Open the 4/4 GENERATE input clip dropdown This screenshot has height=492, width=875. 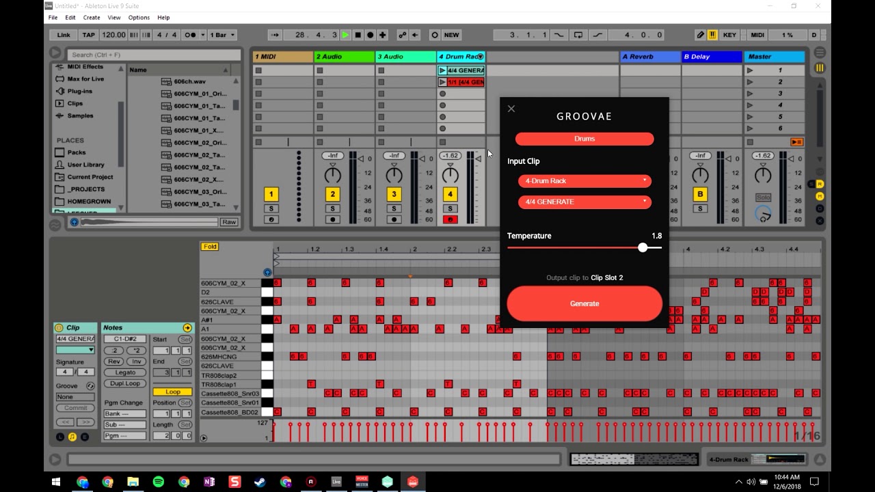(x=584, y=202)
